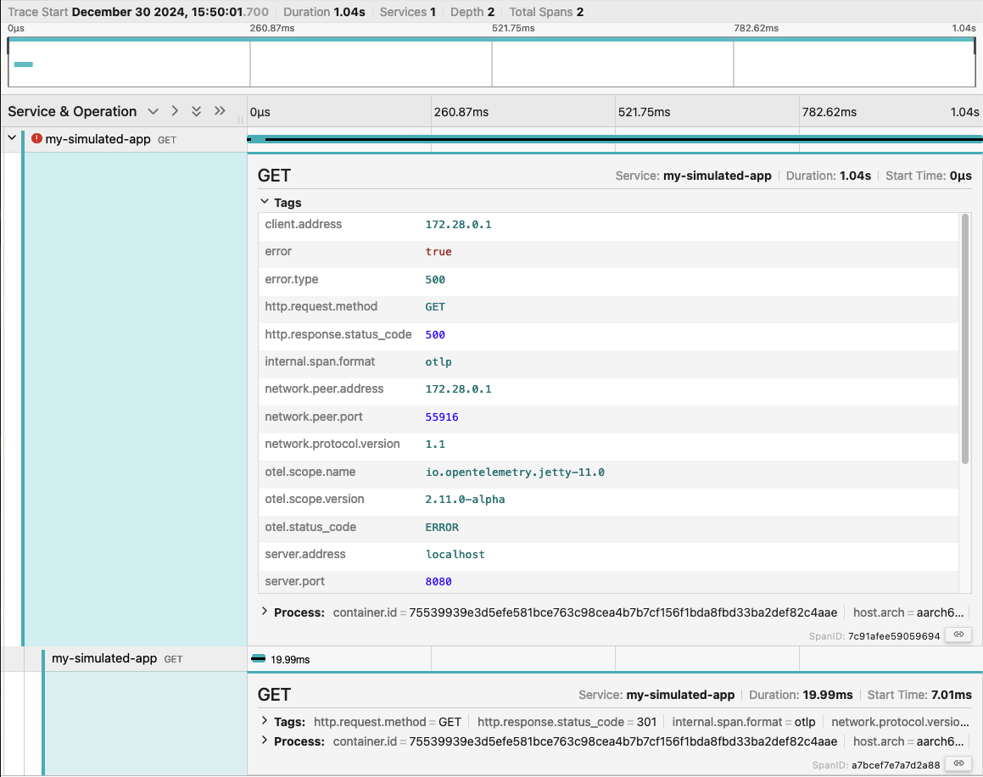983x777 pixels.
Task: Click the double down-chevron expand all icon
Action: point(197,111)
